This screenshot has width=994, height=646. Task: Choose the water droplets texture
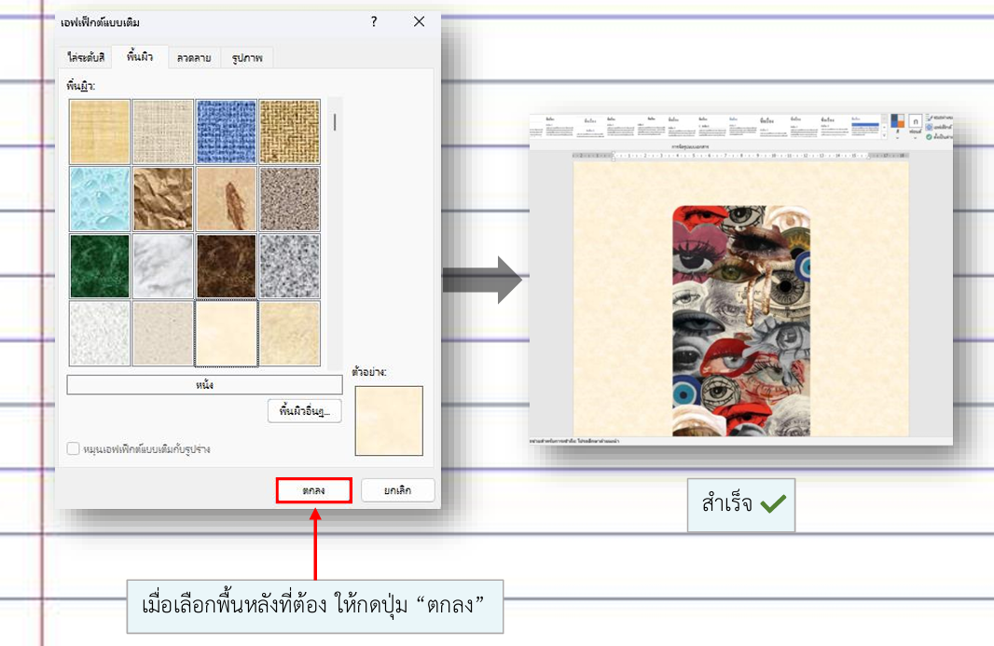point(100,199)
